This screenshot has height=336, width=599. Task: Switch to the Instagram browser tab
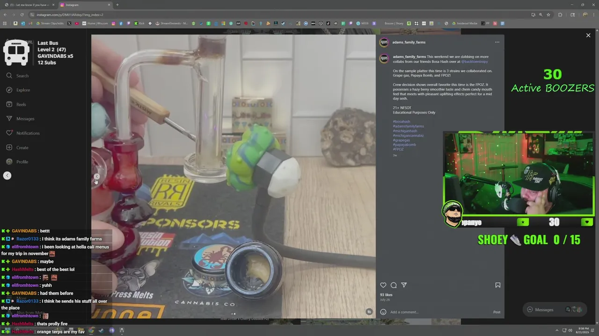click(85, 5)
